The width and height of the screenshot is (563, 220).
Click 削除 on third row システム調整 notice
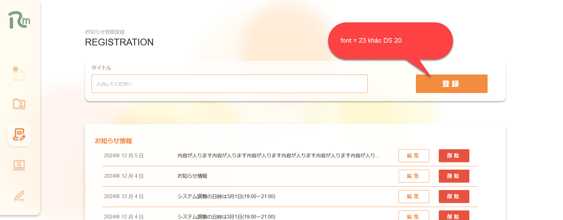(454, 197)
